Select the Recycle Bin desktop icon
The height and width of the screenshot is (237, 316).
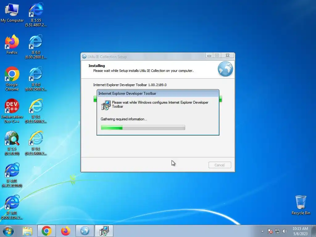(301, 205)
